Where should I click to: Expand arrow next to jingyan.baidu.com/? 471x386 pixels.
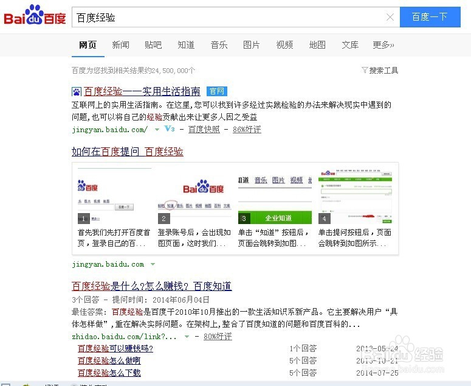157,130
